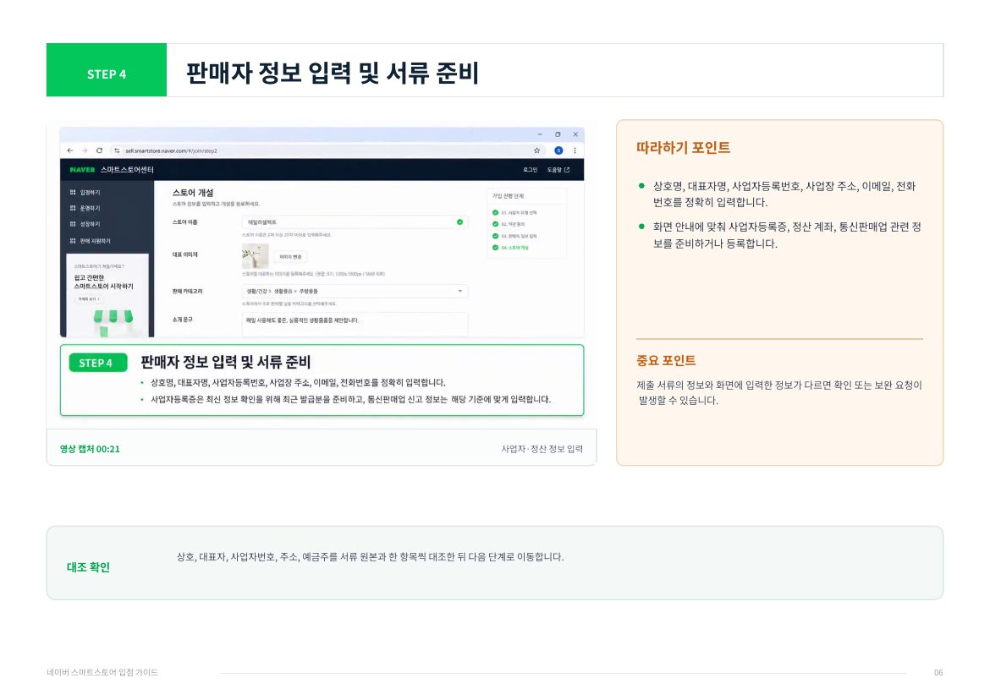Click the NAVER logo
The height and width of the screenshot is (700, 990).
pos(82,170)
